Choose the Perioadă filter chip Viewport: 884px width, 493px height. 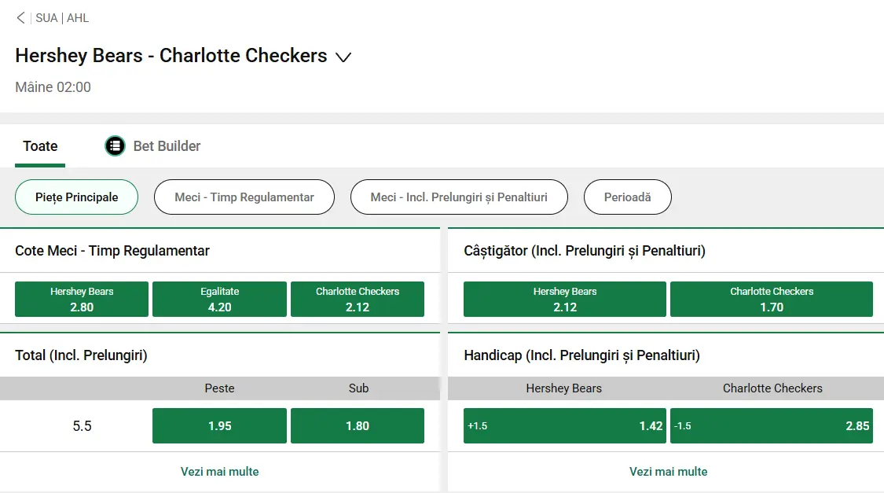click(627, 197)
